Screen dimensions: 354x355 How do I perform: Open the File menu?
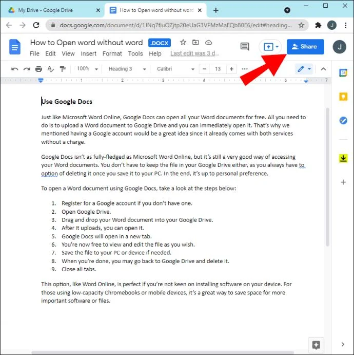[34, 53]
